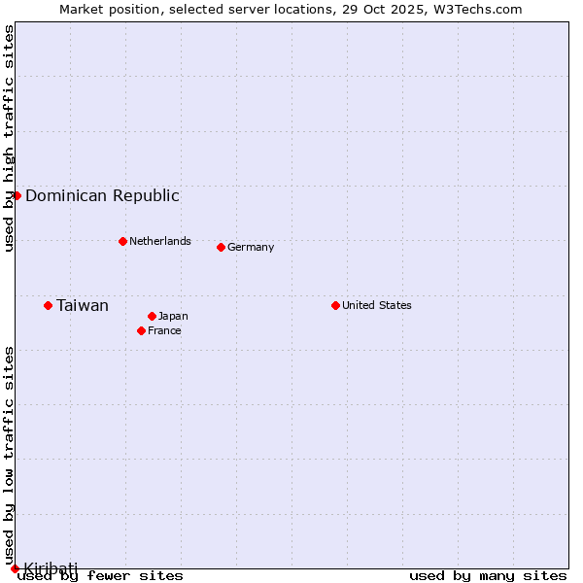Screen dimensions: 583x583
Task: Click the France text label
Action: coord(164,330)
